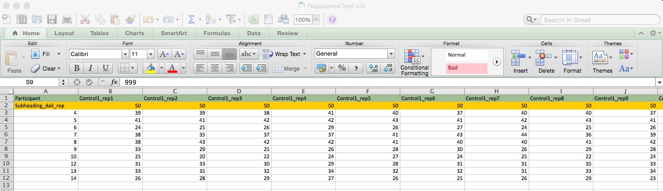The height and width of the screenshot is (191, 663).
Task: Show the Toolbox icon
Action: tap(268, 19)
